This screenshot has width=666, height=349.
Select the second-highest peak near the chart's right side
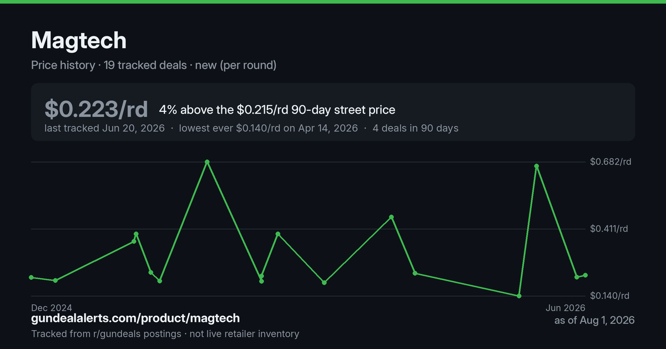[x=537, y=166]
